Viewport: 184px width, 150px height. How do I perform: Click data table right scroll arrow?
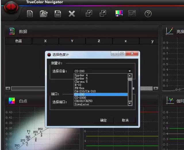(156, 88)
